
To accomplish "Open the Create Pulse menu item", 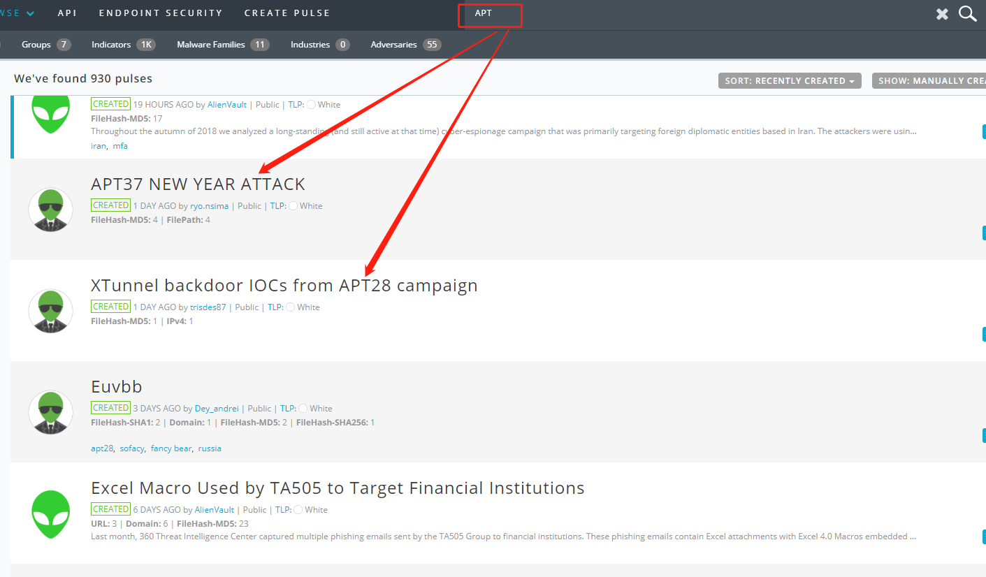I will click(x=287, y=13).
